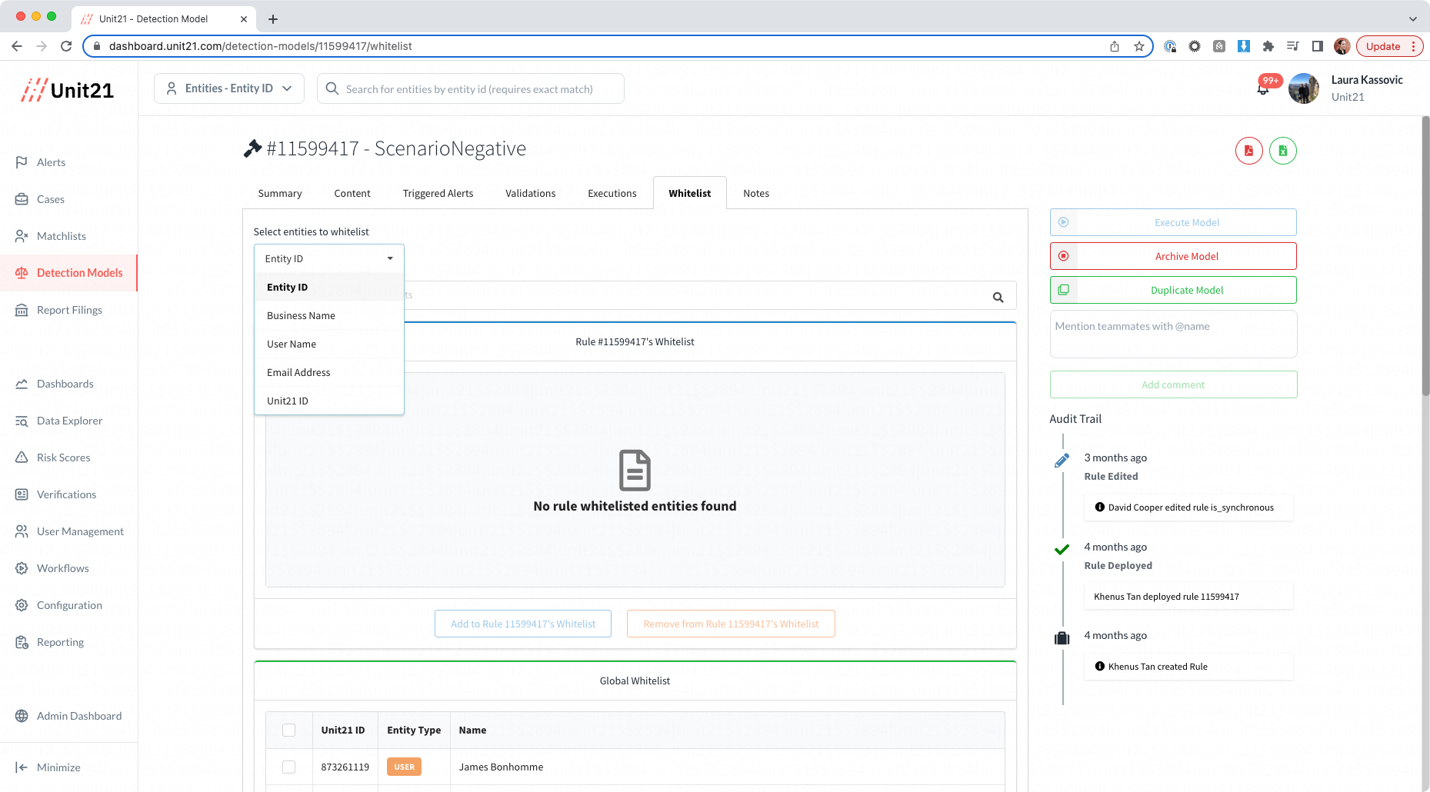
Task: Click the Verifications ID card icon
Action: pos(22,494)
